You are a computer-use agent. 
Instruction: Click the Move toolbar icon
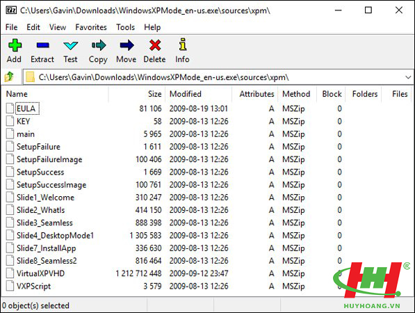[x=127, y=45]
